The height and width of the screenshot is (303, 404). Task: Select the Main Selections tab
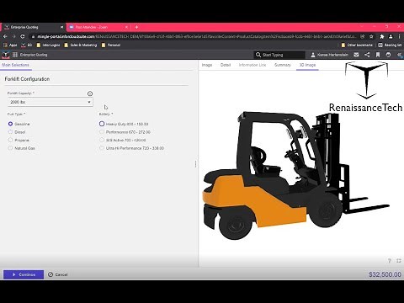pos(15,65)
